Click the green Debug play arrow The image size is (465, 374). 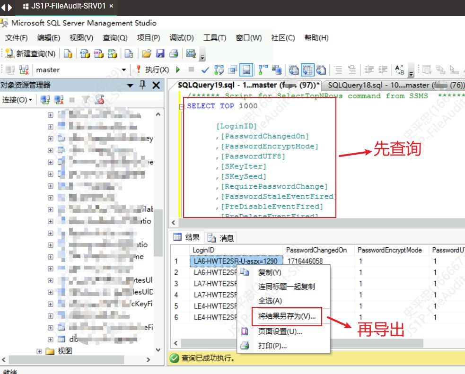point(178,70)
